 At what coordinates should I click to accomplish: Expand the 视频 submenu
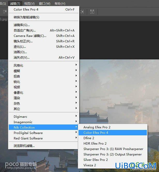[x=44, y=87]
